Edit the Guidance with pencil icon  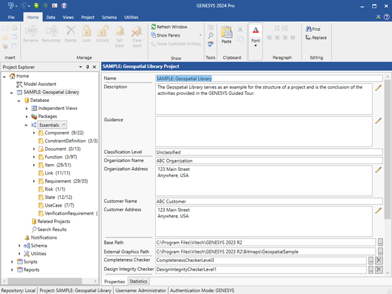click(379, 121)
